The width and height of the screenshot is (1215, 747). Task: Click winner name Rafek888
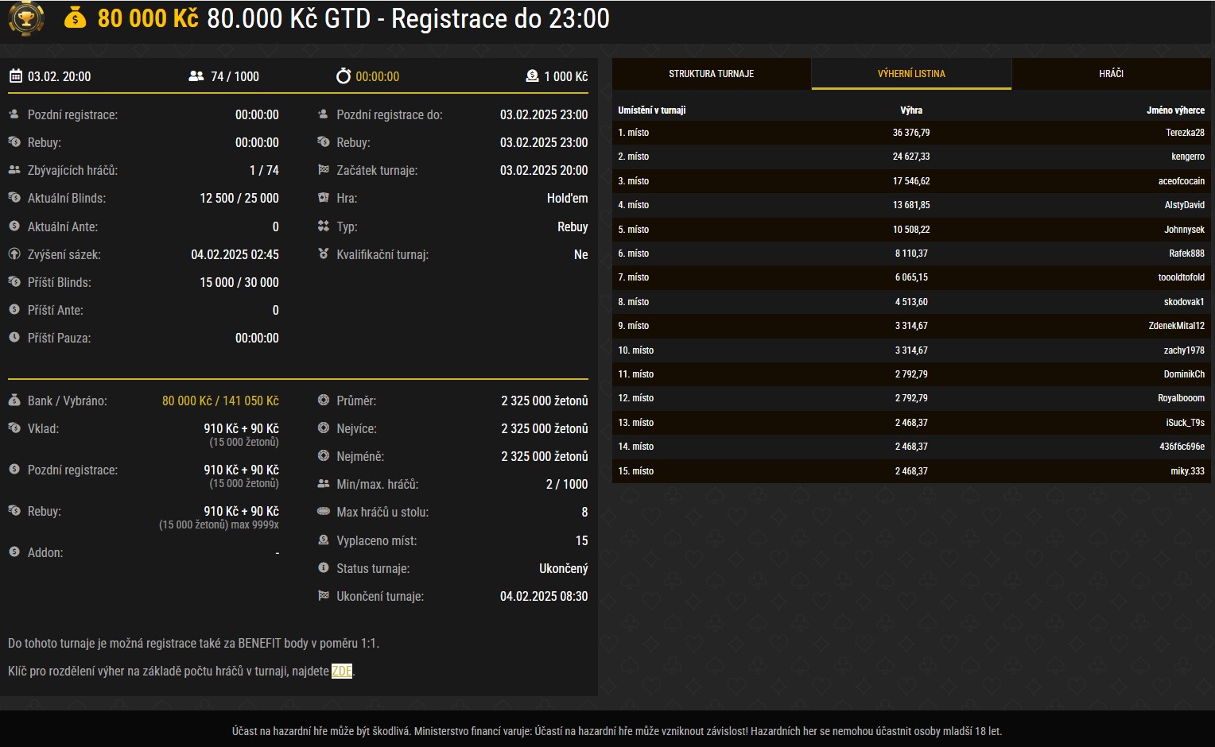pos(1186,254)
